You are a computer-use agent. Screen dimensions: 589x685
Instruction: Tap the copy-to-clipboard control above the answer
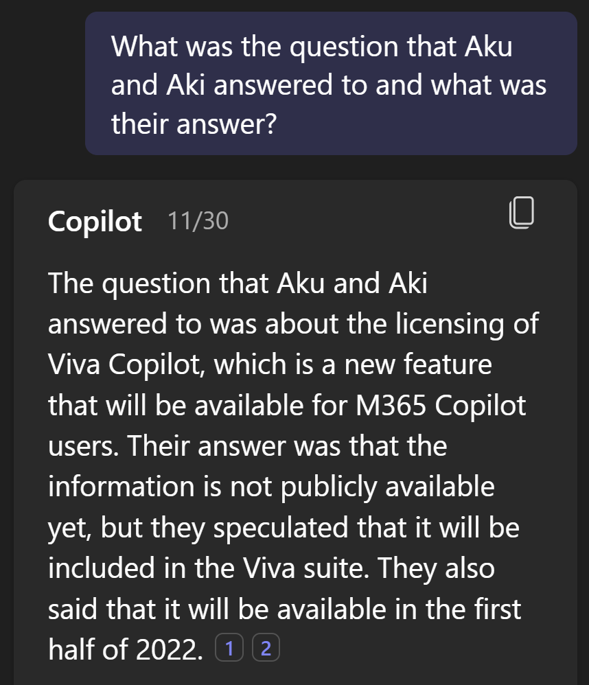pos(522,213)
